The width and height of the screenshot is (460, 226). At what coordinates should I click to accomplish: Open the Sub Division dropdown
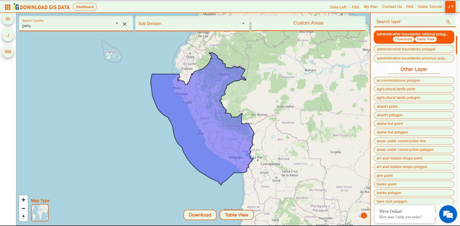click(243, 24)
